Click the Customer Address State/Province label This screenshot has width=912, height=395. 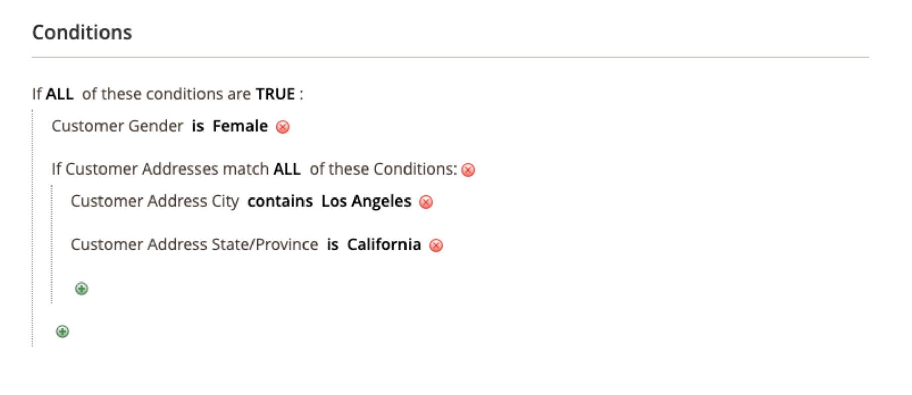[x=194, y=245]
